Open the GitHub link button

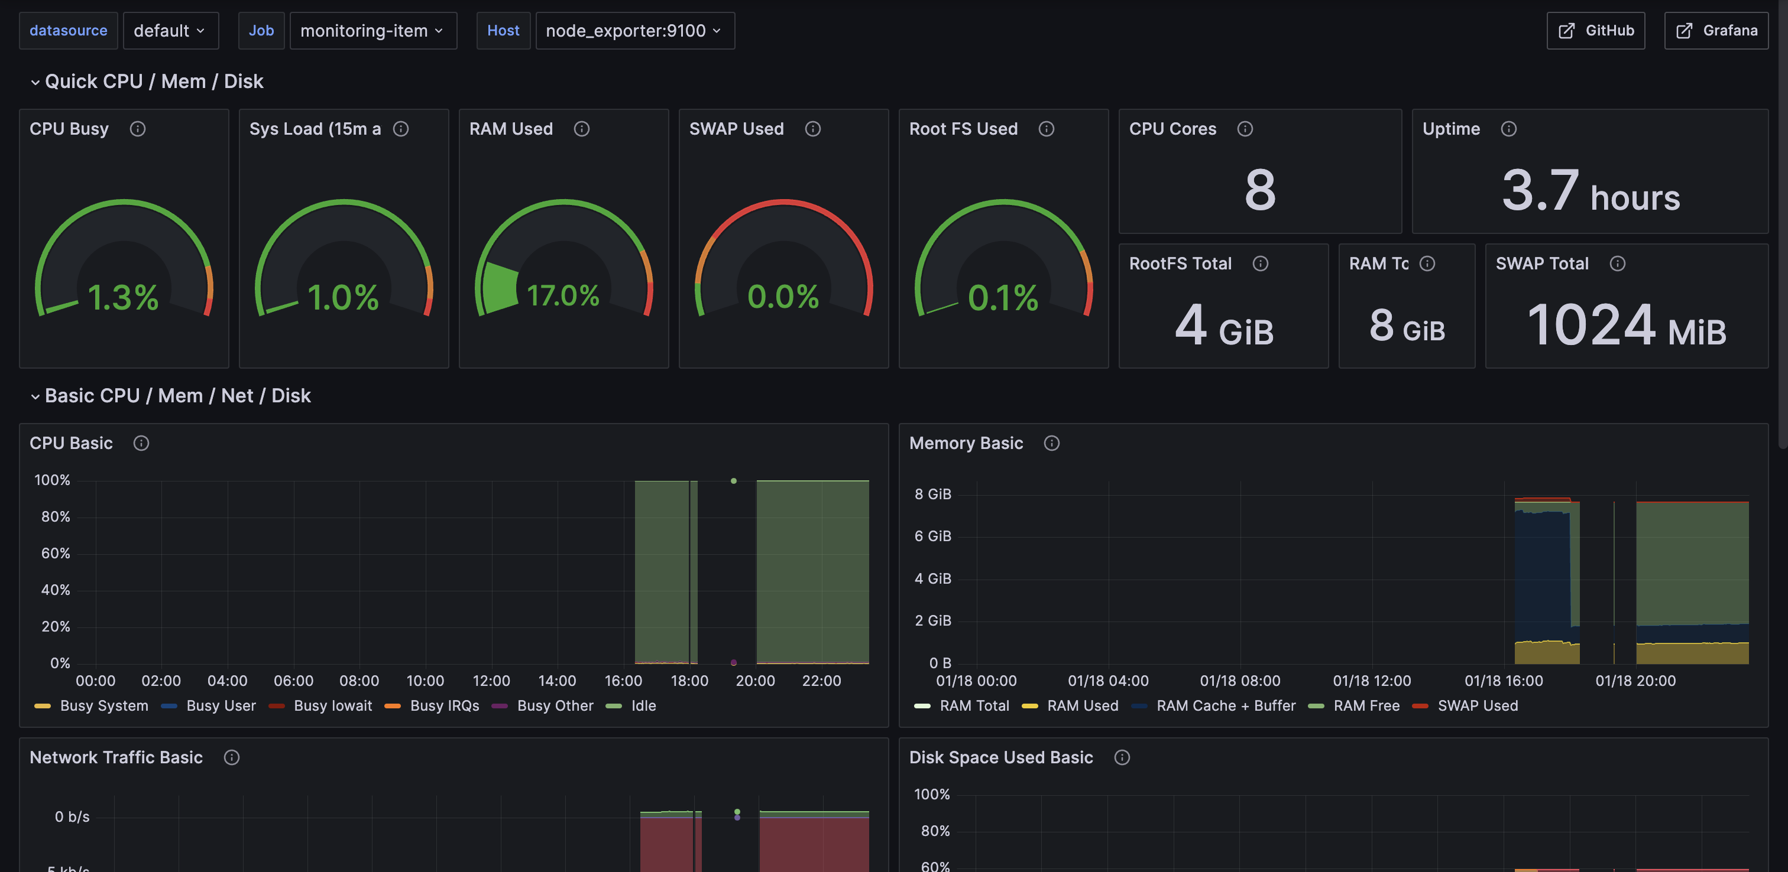click(1595, 31)
